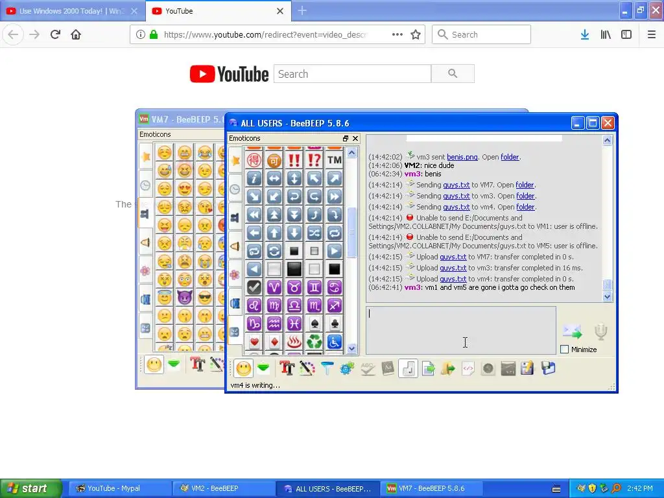Insert the red heart suit emoticon
Screen dimensions: 664x498
pyautogui.click(x=254, y=342)
